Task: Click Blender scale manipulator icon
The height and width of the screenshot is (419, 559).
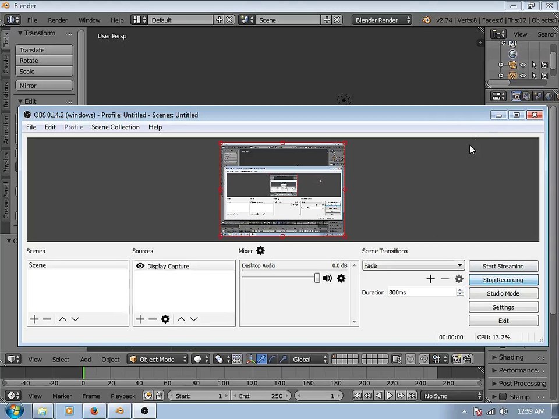Action: coord(284,359)
